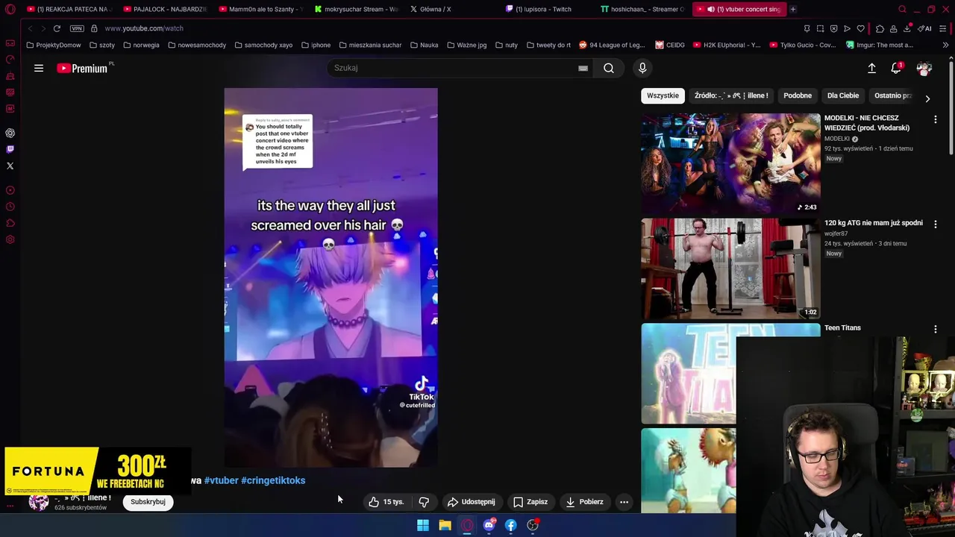
Task: Subscribe via the Subskrybuj button
Action: click(x=148, y=502)
